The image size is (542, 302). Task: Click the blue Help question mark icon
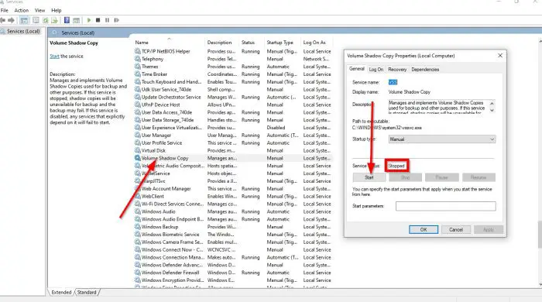[67, 20]
